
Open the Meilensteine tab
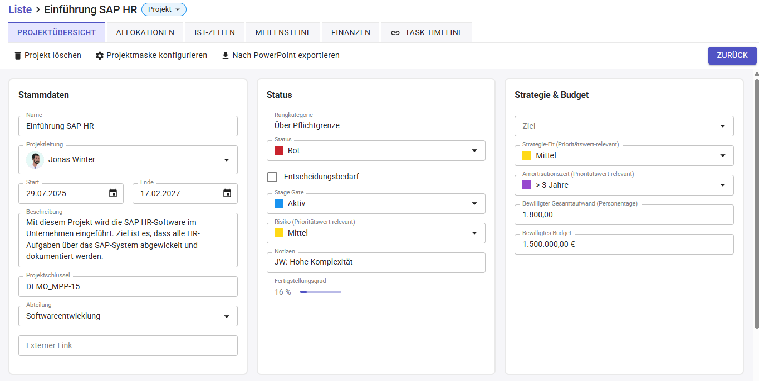[x=283, y=32]
